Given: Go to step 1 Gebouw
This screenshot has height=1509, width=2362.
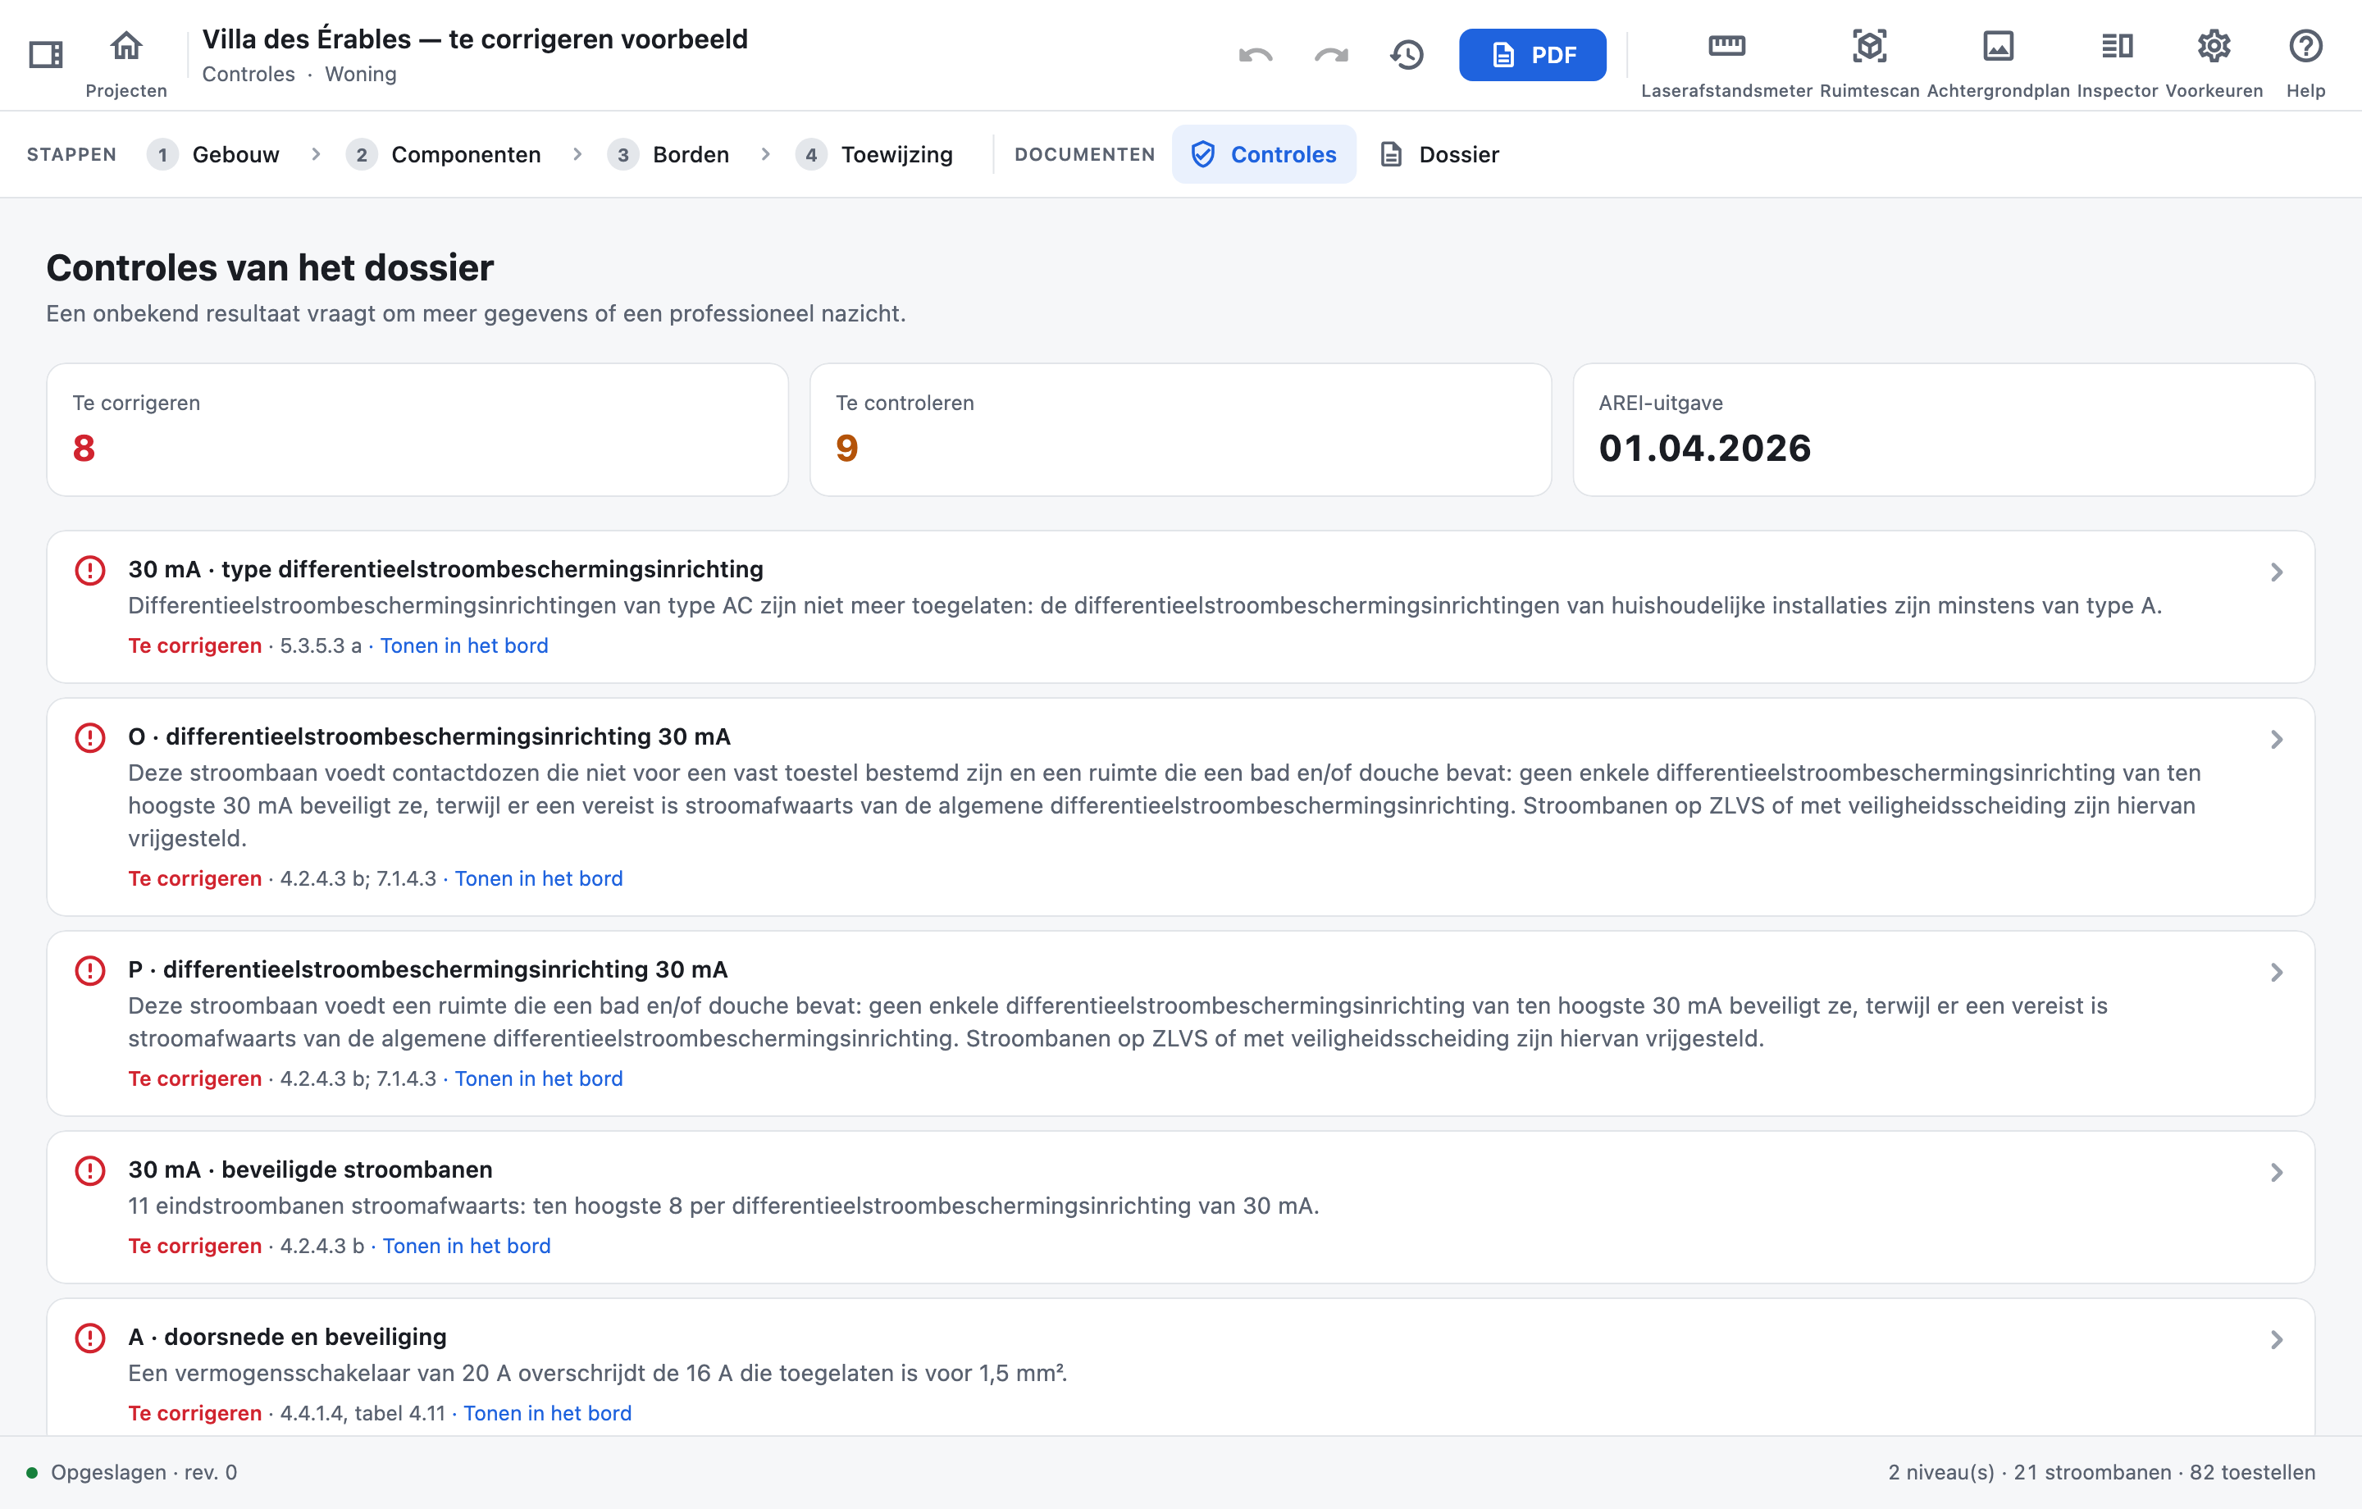Looking at the screenshot, I should click(213, 154).
